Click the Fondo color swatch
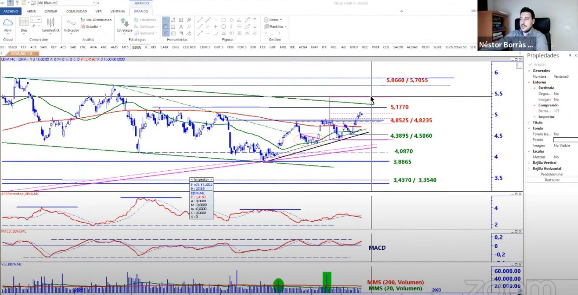This screenshot has width=578, height=295. tap(565, 140)
